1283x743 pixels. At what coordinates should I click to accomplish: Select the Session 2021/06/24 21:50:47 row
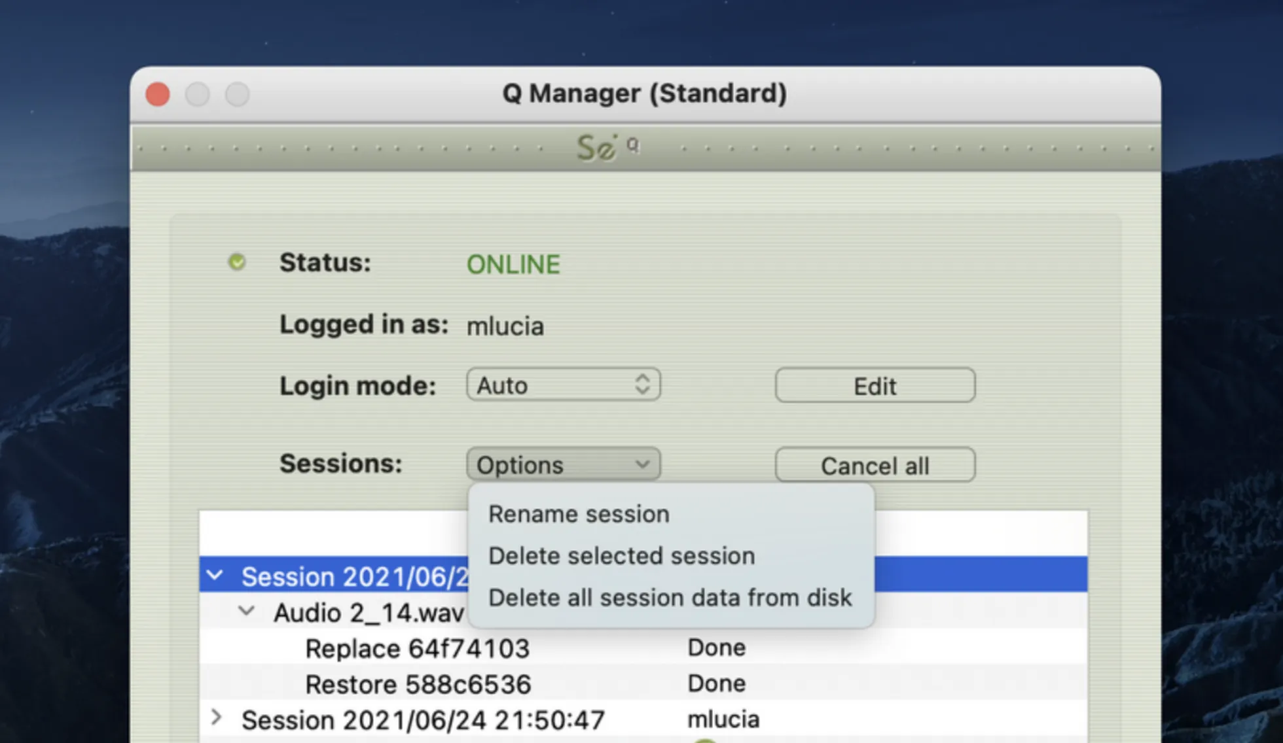pyautogui.click(x=643, y=719)
